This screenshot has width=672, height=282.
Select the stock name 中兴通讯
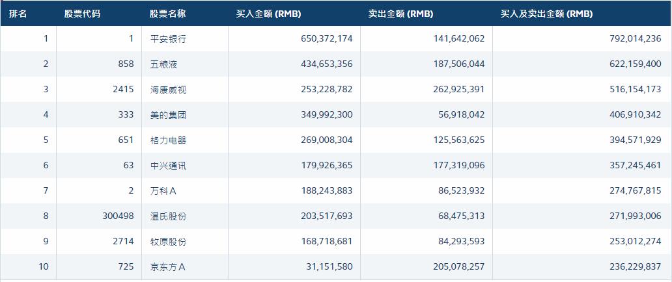[169, 165]
